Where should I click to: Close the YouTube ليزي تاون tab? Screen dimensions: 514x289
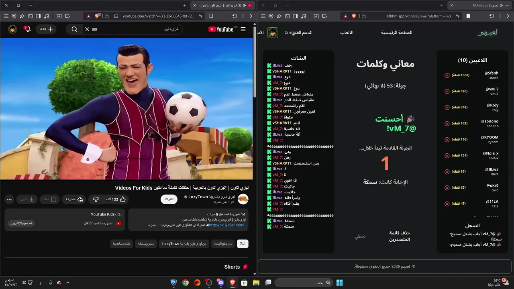(195, 5)
